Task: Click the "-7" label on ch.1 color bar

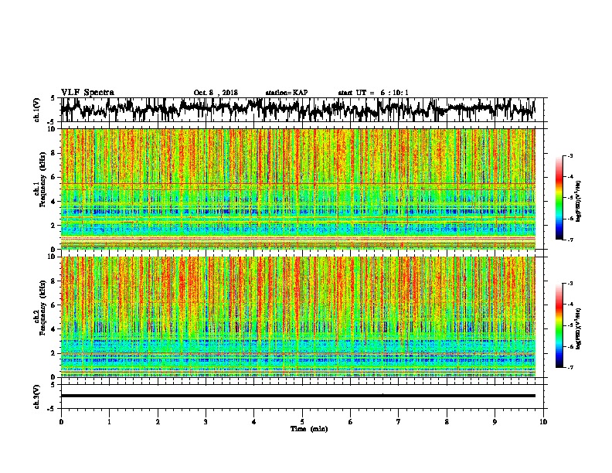Action: coord(569,240)
